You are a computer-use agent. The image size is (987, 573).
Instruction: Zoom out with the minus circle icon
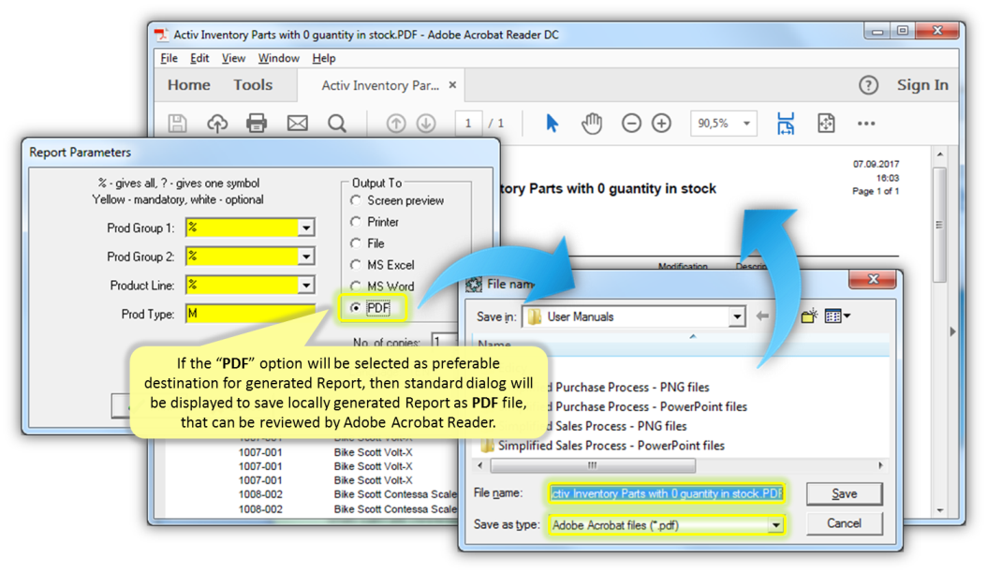point(631,124)
